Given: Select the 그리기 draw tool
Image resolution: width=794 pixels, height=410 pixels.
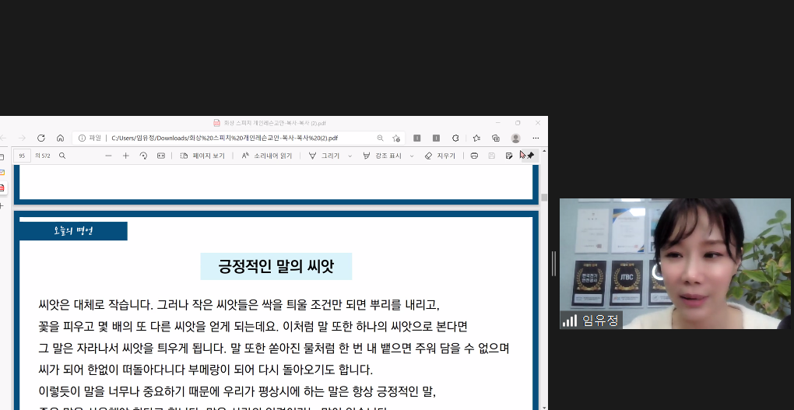Looking at the screenshot, I should pyautogui.click(x=324, y=156).
